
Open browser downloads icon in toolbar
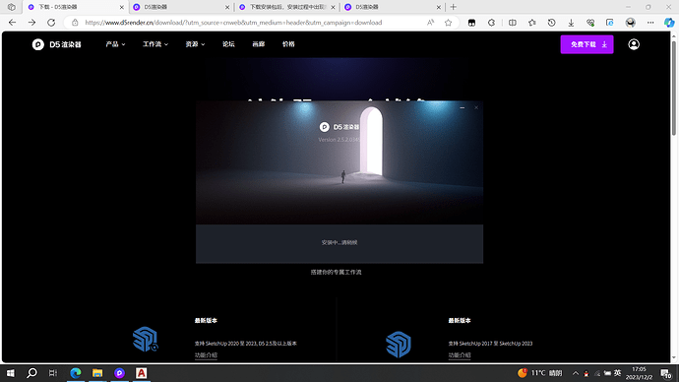pyautogui.click(x=571, y=23)
